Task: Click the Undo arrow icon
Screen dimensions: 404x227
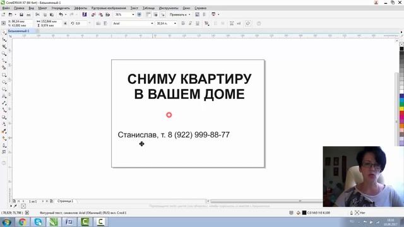Action: [61, 15]
